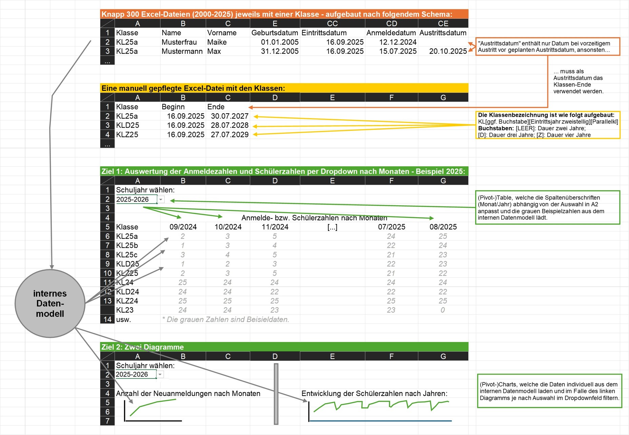Click 'Entwicklung der Schülerzahlen nach Jahren:' chart title

click(374, 394)
